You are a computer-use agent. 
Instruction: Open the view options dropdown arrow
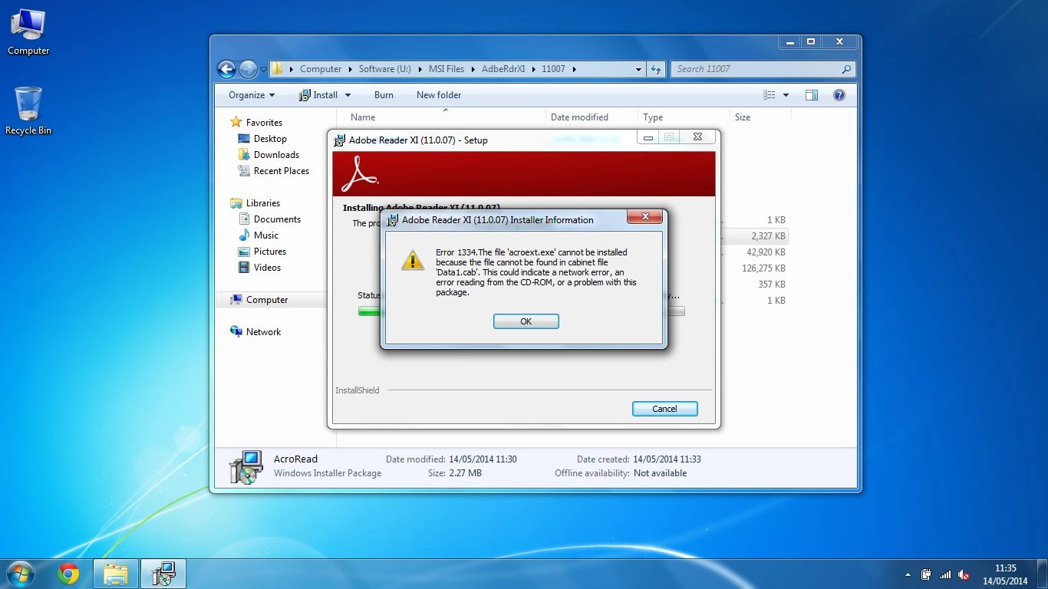click(x=786, y=95)
